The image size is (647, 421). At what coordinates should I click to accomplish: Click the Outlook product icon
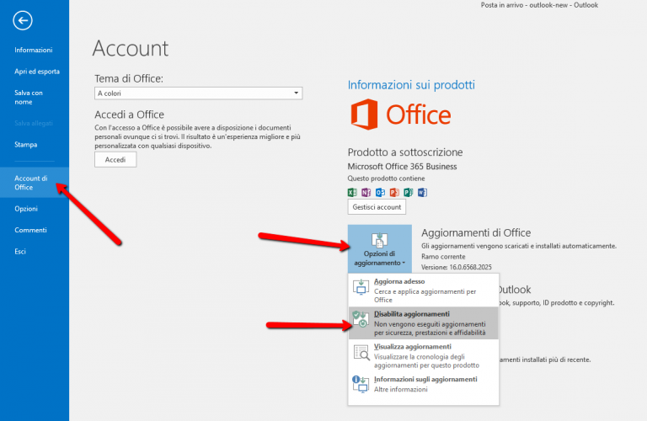point(380,192)
